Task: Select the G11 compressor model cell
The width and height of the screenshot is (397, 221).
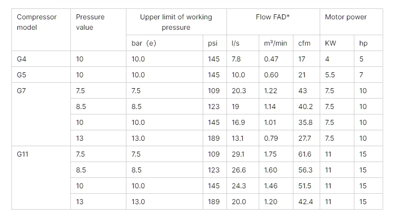Action: click(23, 154)
